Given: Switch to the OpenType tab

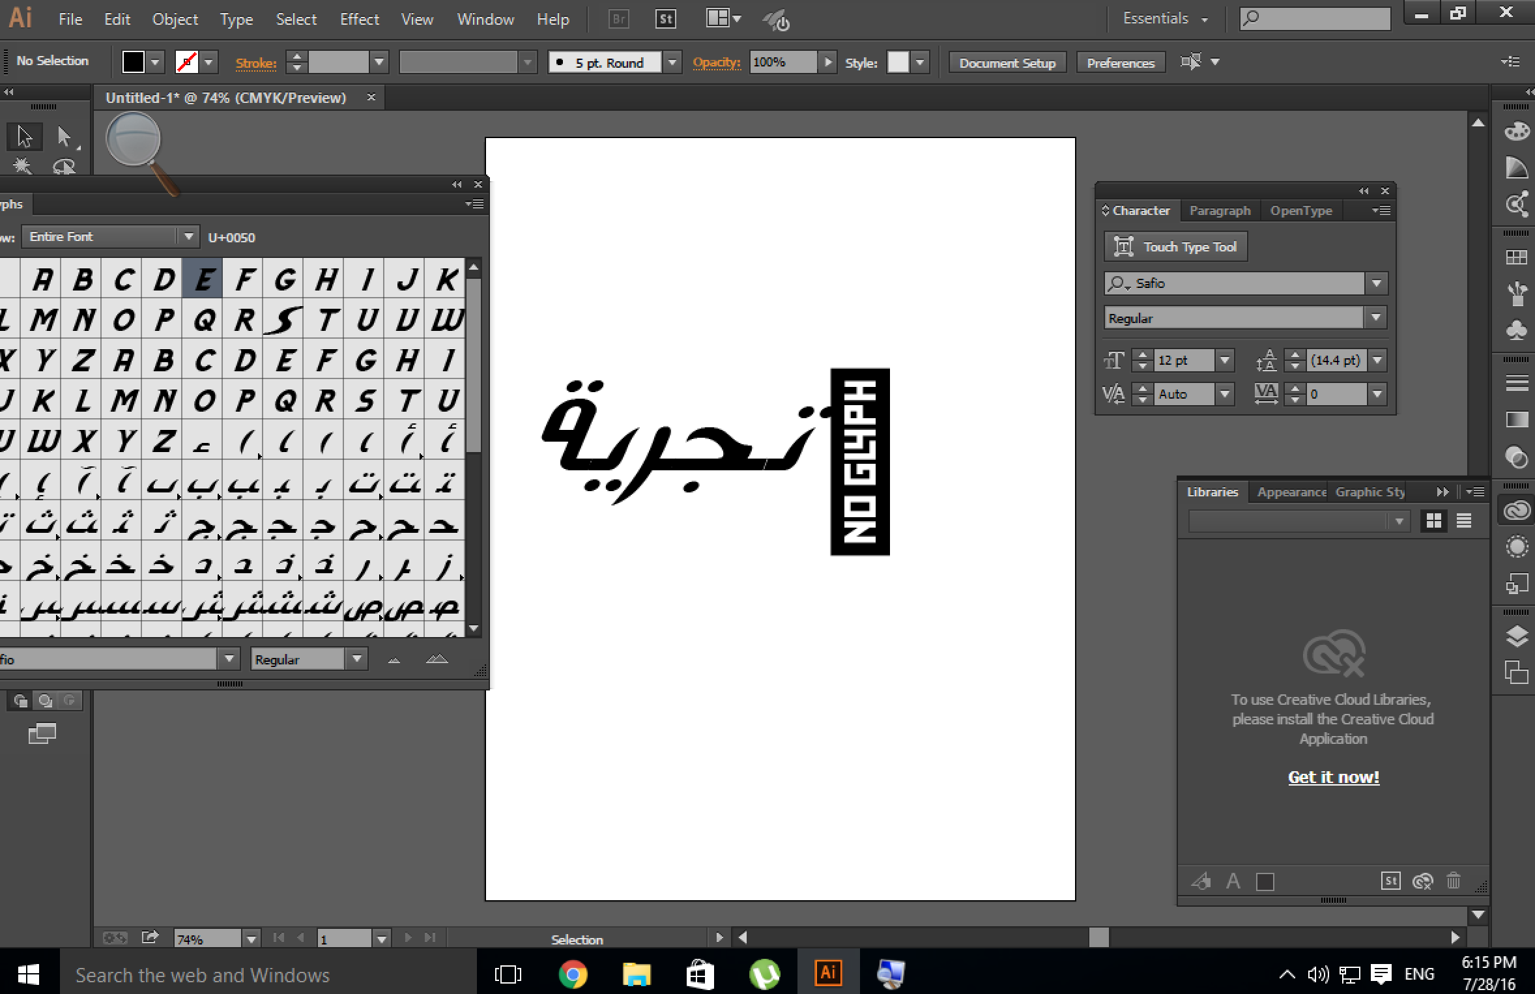Looking at the screenshot, I should (1300, 210).
